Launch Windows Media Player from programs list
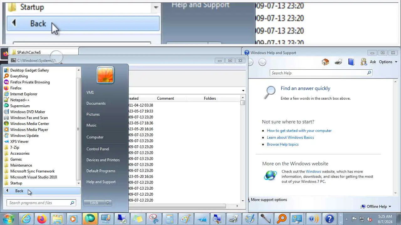The height and width of the screenshot is (225, 401). [x=29, y=130]
